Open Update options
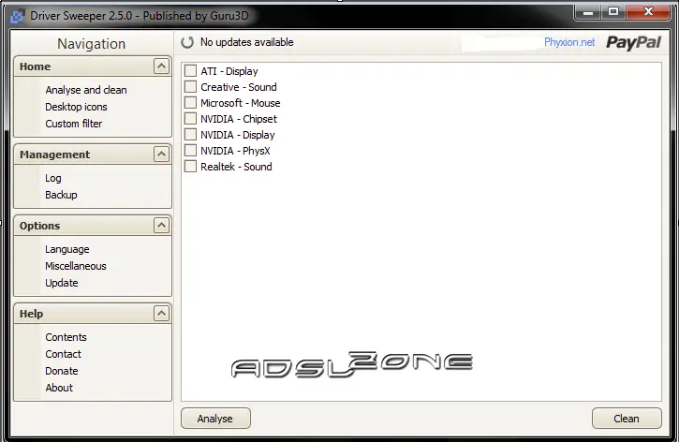 click(x=62, y=283)
